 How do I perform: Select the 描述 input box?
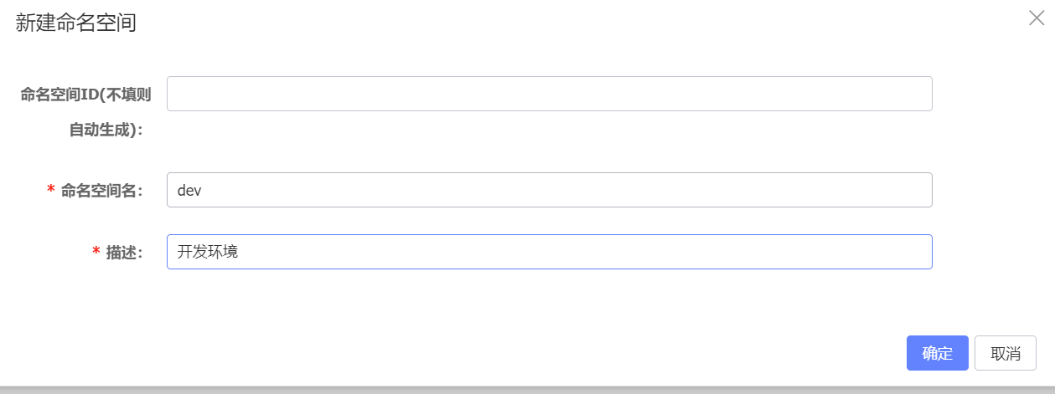pyautogui.click(x=549, y=252)
